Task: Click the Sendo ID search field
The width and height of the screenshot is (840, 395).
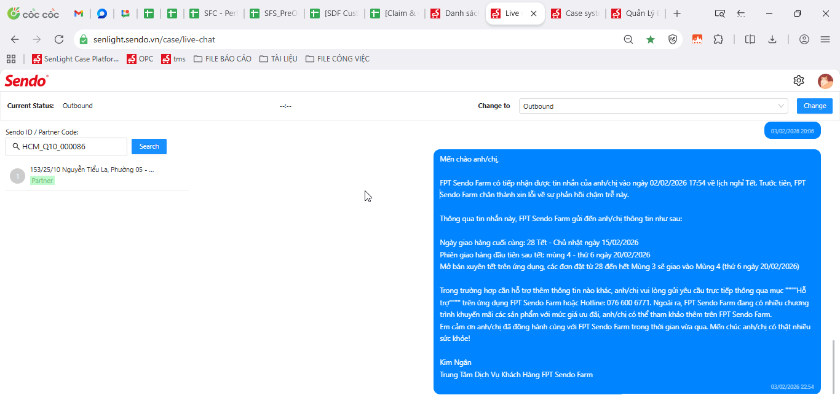Action: coord(66,146)
